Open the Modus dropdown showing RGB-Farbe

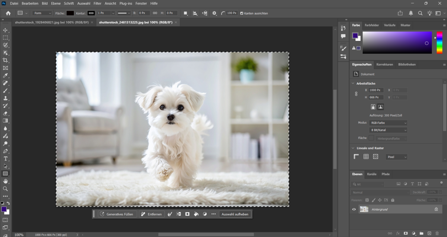tap(388, 123)
